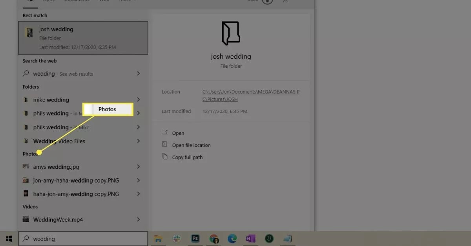Image resolution: width=471 pixels, height=246 pixels.
Task: Click the jon-amy-haha-wedding copy.PNG thumbnail
Action: click(26, 181)
